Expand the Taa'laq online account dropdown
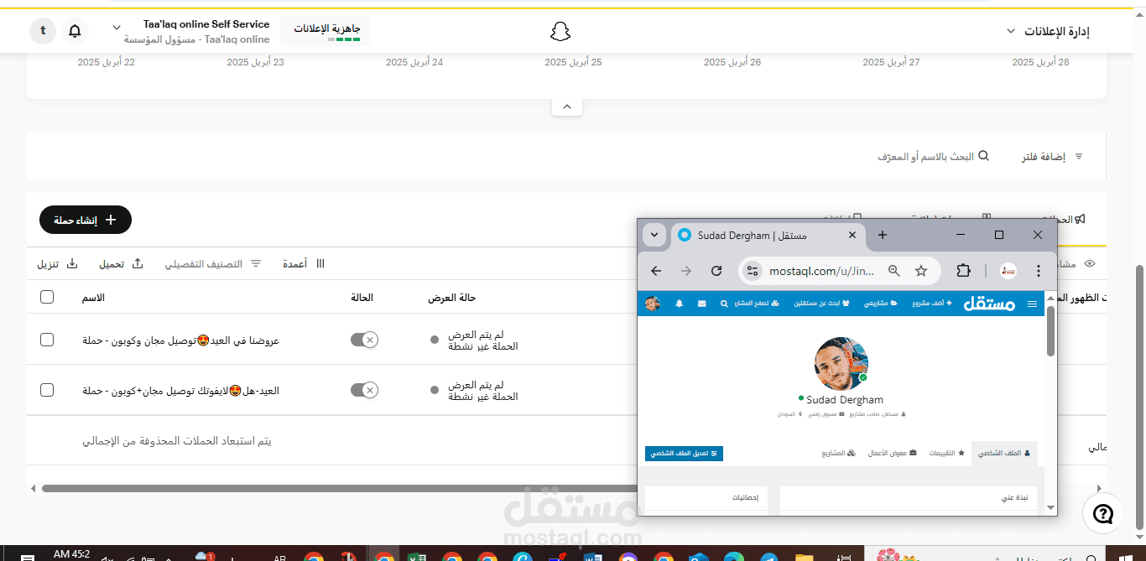The image size is (1146, 561). 117,27
